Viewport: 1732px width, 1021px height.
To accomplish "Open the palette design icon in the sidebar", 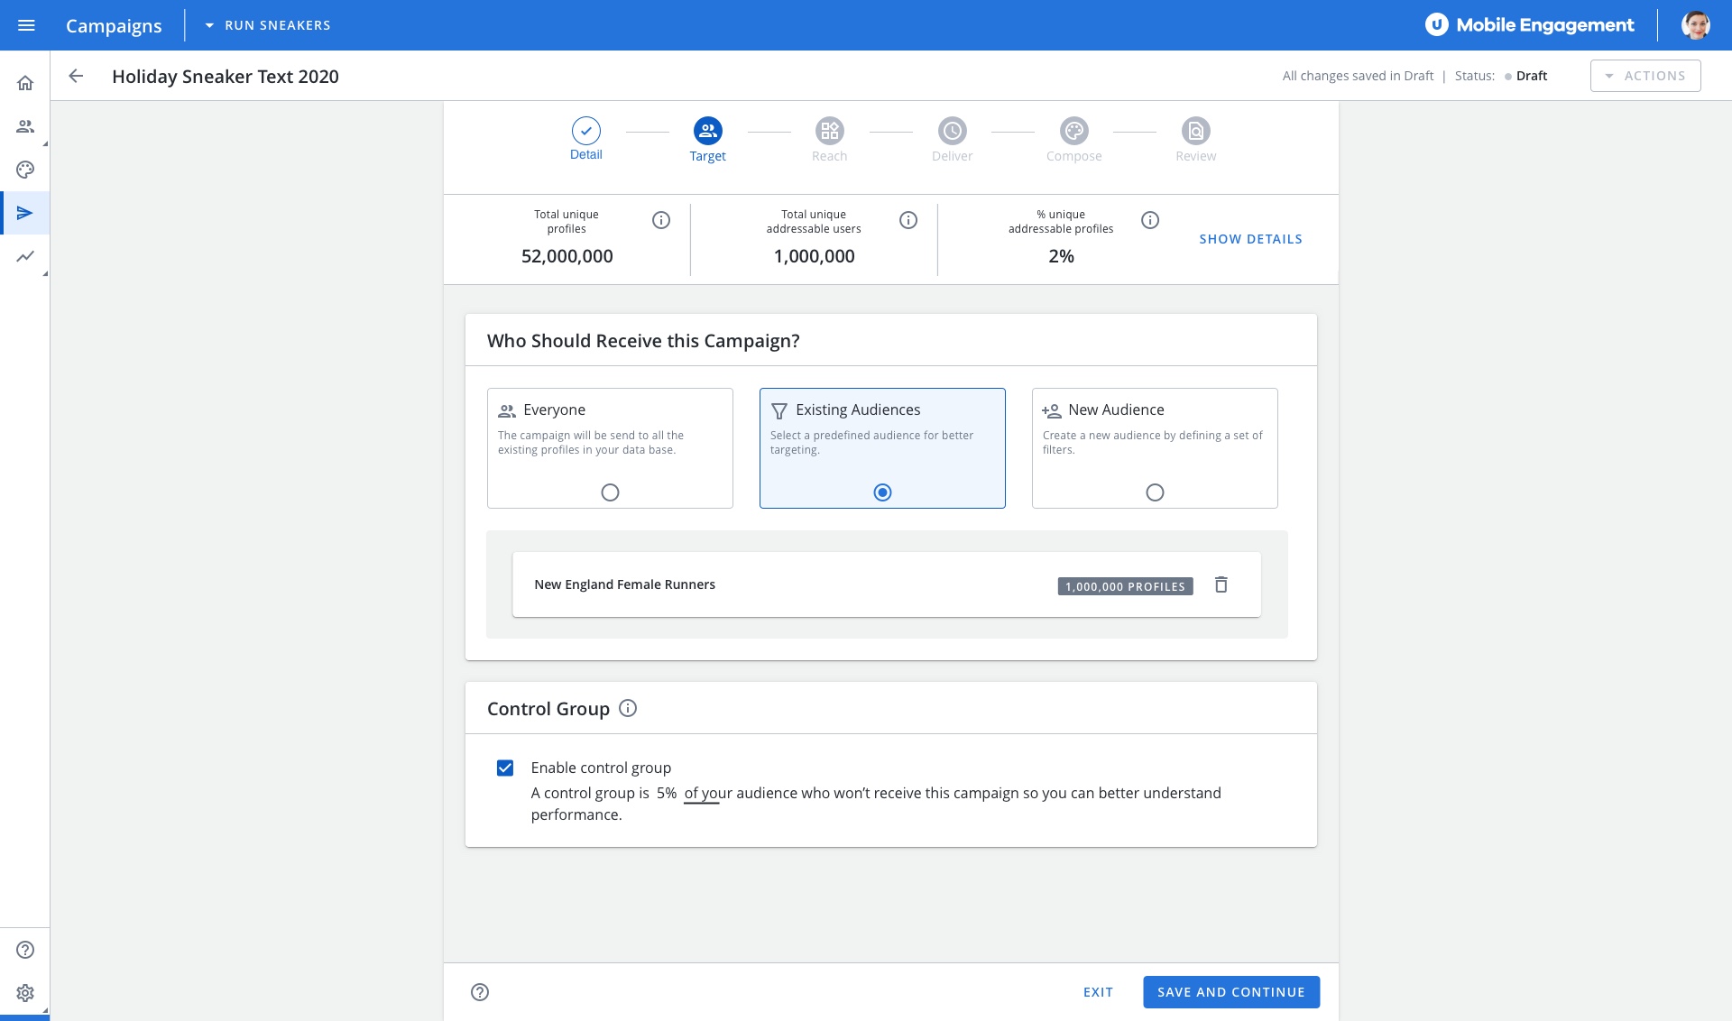I will click(x=25, y=170).
